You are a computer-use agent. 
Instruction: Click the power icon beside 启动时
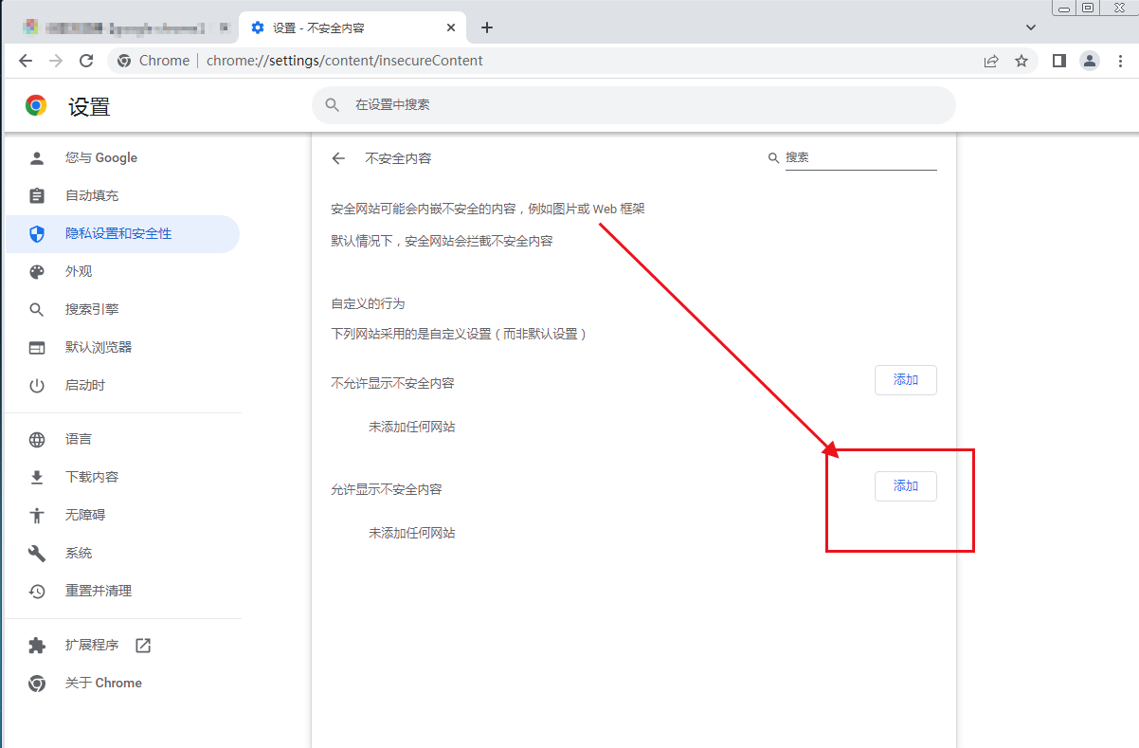pos(37,385)
